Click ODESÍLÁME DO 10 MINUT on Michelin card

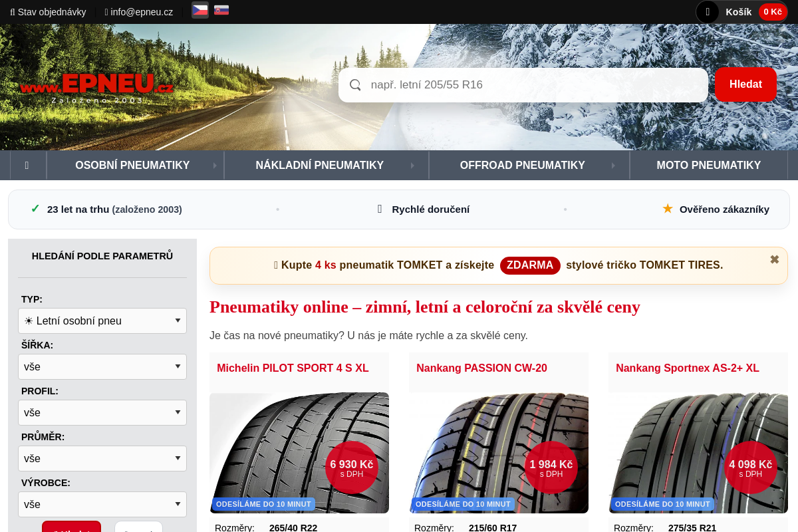click(264, 504)
